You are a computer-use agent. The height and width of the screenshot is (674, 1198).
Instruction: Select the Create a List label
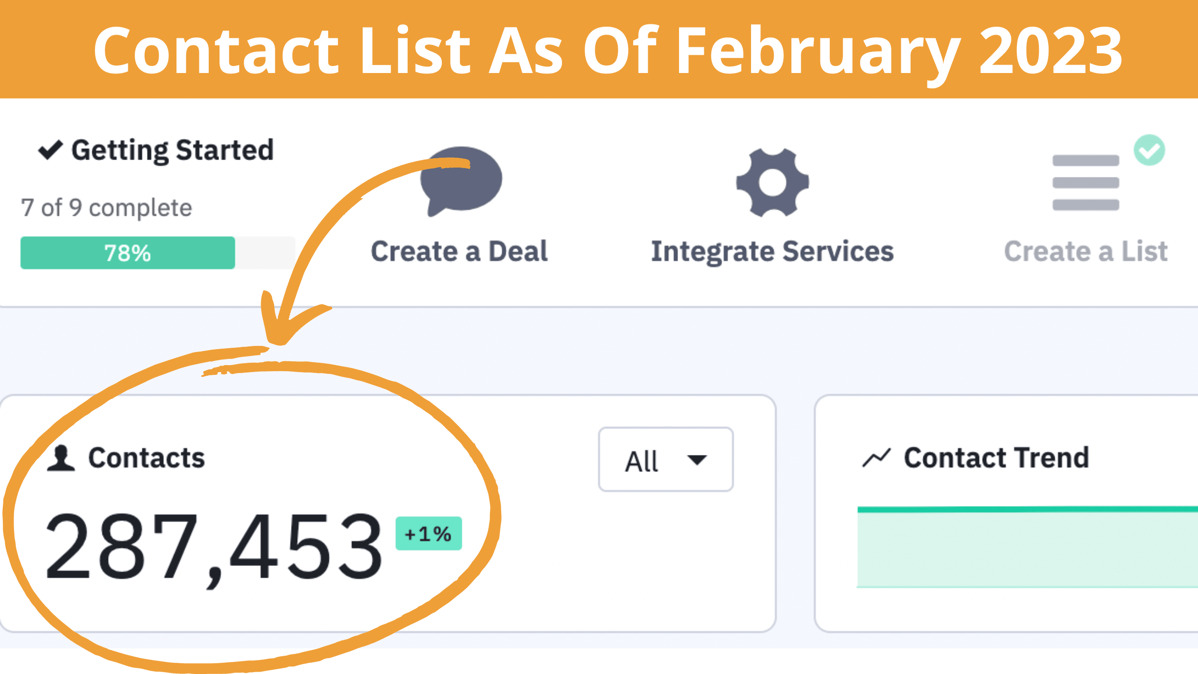[x=1086, y=251]
